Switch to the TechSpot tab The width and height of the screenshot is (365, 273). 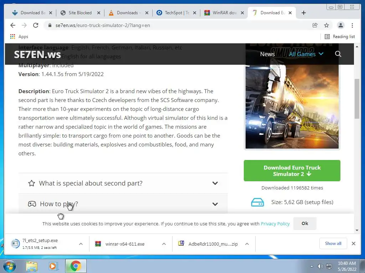pos(176,13)
